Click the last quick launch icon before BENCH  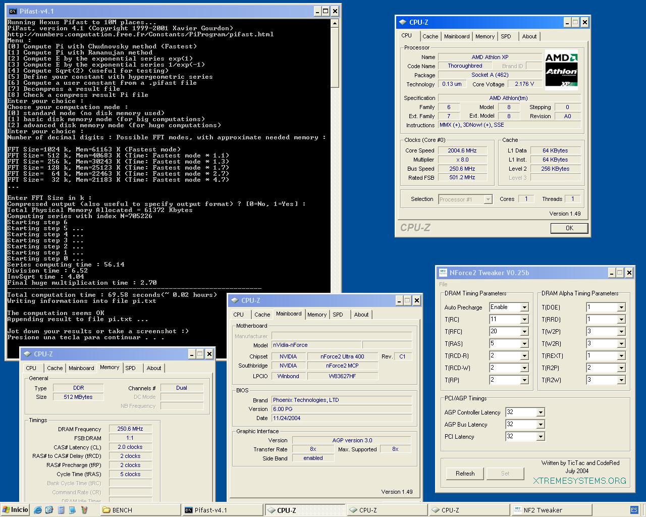84,510
